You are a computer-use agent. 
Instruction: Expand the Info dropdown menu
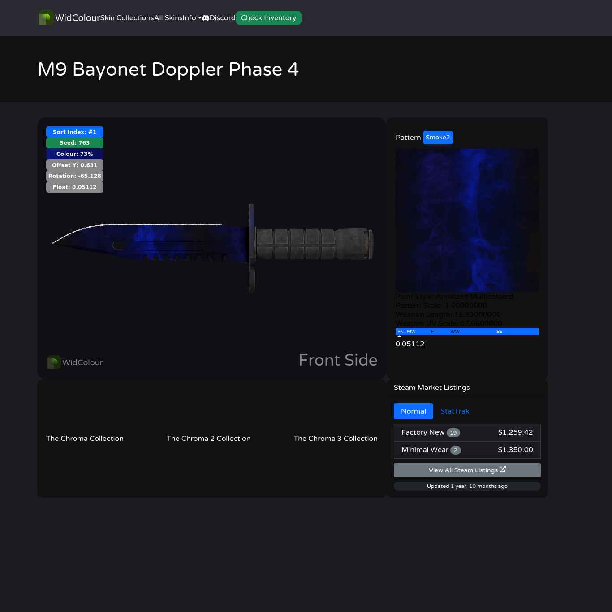[x=192, y=18]
